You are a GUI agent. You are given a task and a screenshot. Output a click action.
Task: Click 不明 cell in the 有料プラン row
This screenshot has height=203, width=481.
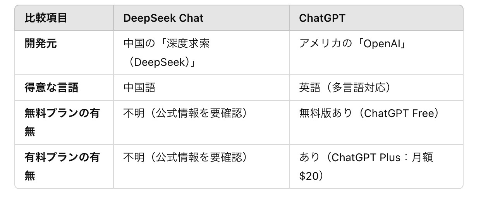[185, 158]
